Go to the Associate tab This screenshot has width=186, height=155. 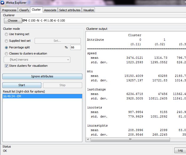pyautogui.click(x=50, y=10)
